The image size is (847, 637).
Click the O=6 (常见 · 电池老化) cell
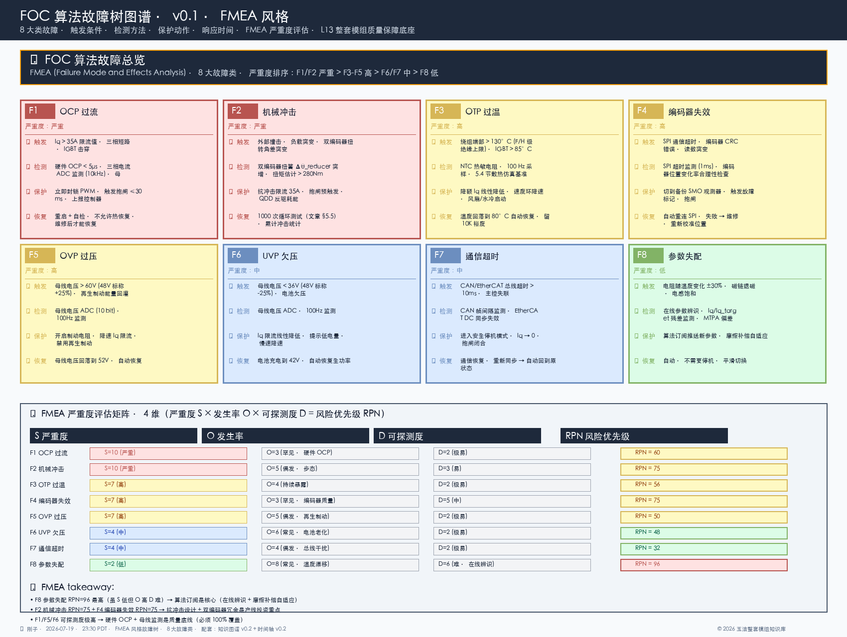340,533
